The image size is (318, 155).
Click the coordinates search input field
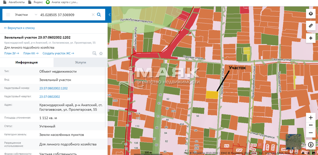[x=64, y=15]
